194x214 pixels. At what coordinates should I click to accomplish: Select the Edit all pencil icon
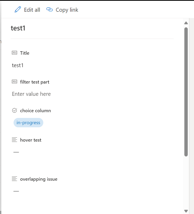(x=17, y=9)
